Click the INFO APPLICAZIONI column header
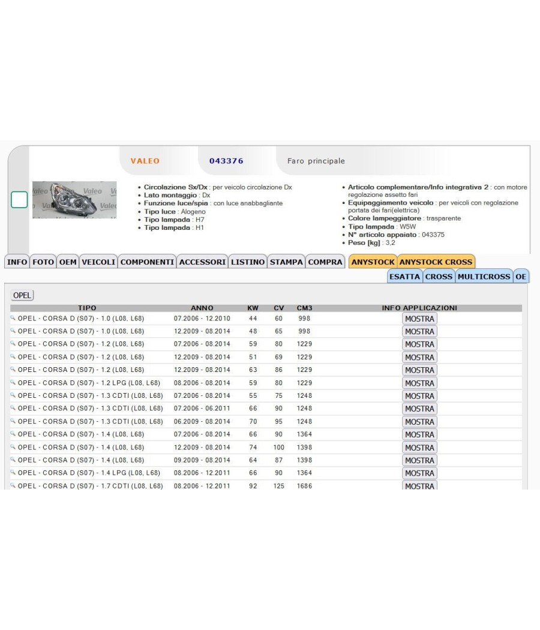Viewport: 540px width, 630px height. click(x=419, y=308)
